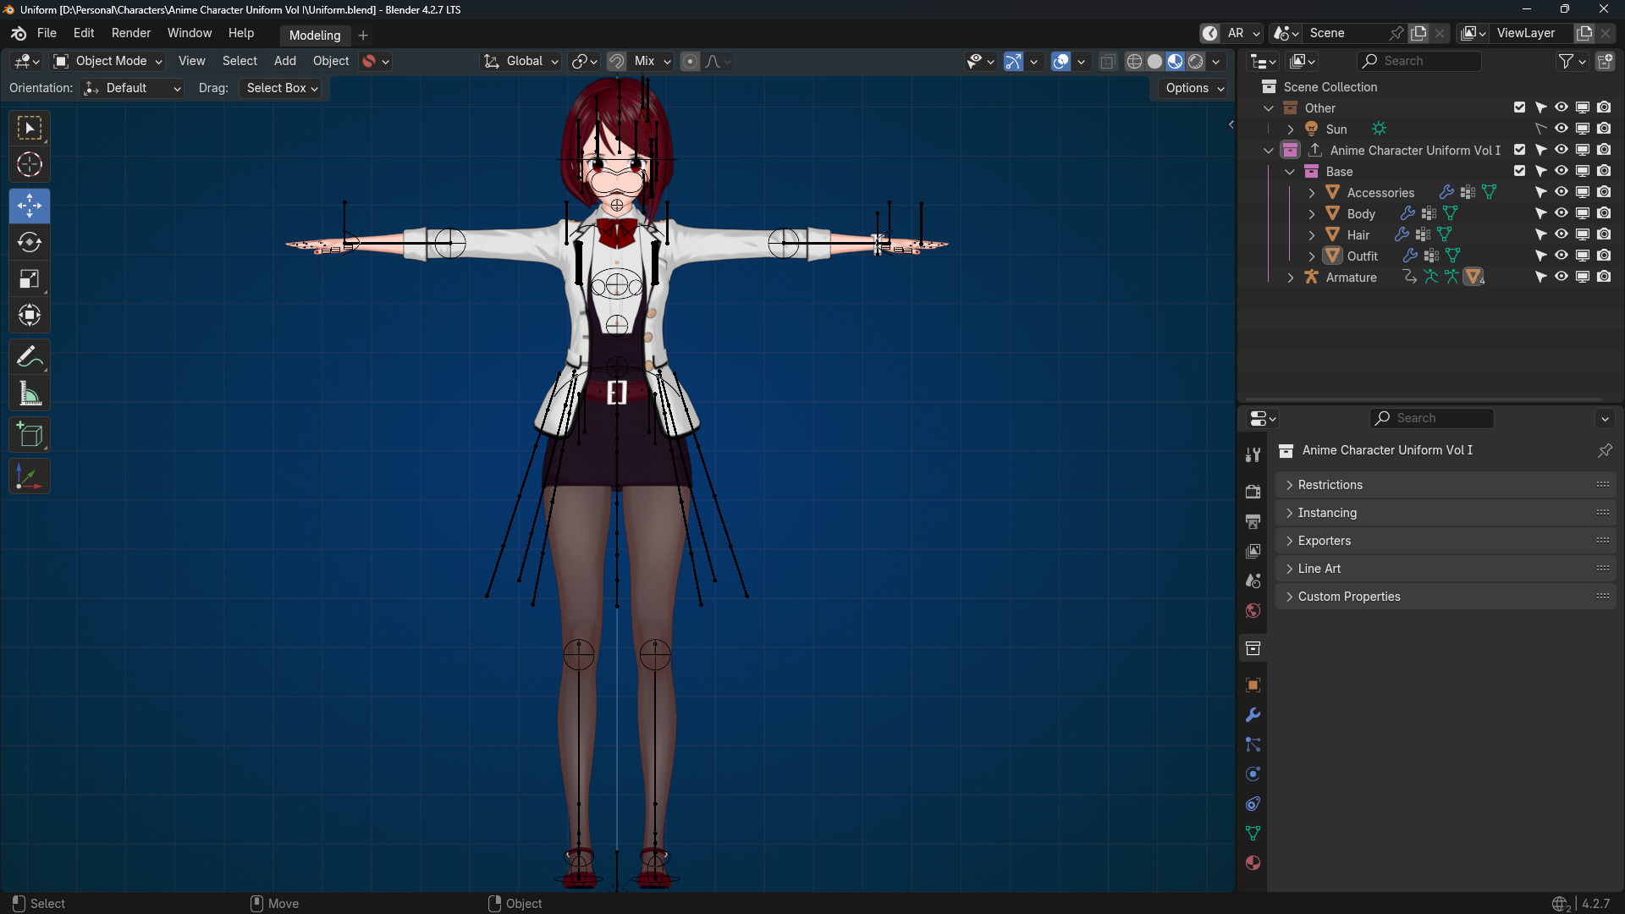
Task: Select the Rotate tool
Action: [x=30, y=242]
